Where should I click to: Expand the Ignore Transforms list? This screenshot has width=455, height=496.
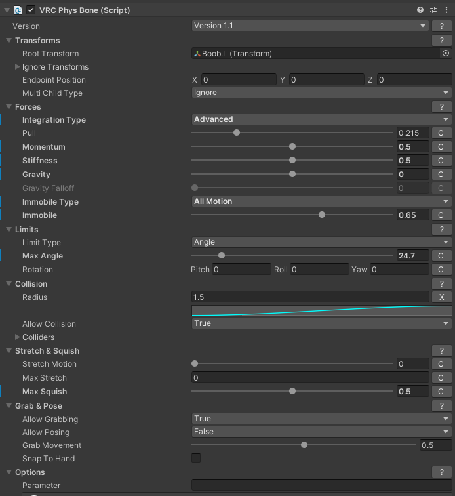(x=18, y=67)
